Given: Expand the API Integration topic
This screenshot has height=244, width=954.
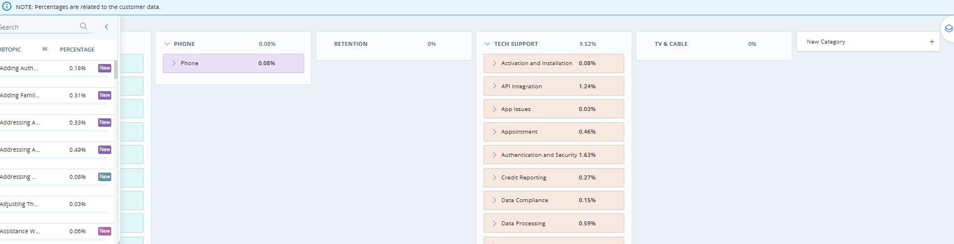Looking at the screenshot, I should (x=494, y=86).
